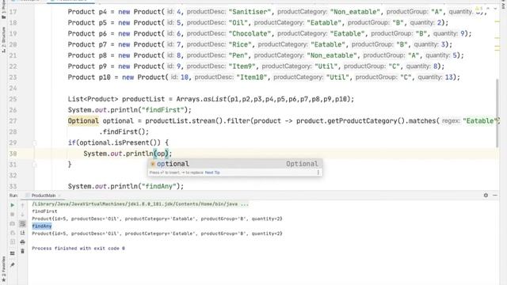Screen dimensions: 507x285
Task: Click 'Process finished with exit code 0'
Action: pyautogui.click(x=78, y=249)
